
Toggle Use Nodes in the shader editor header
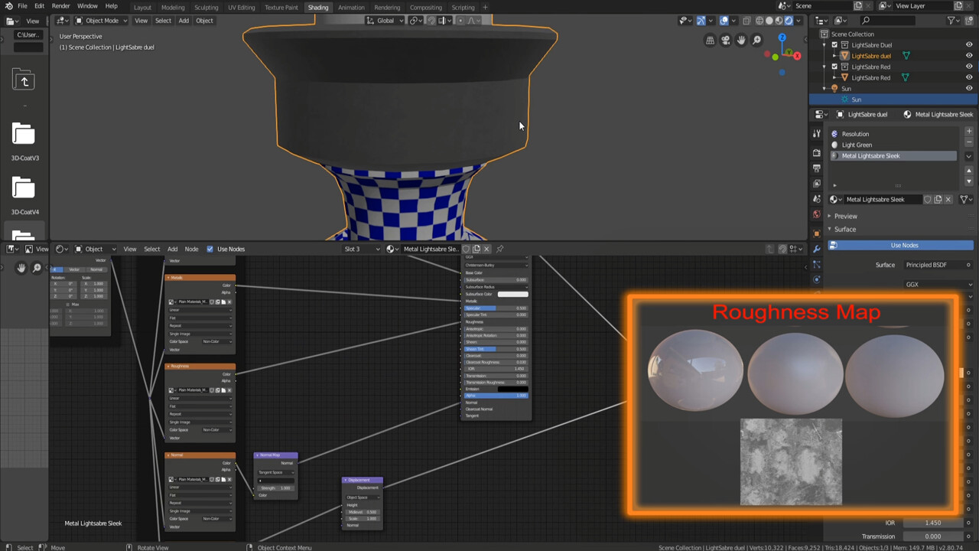(210, 249)
